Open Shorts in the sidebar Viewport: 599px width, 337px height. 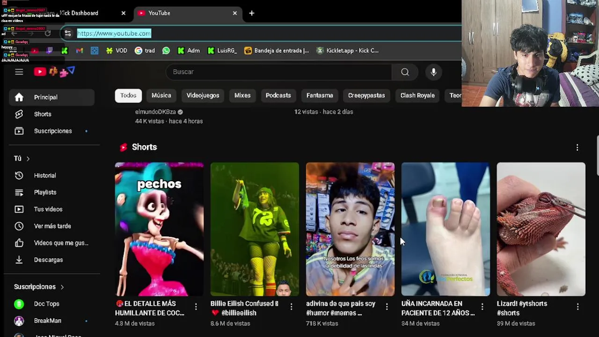coord(51,114)
